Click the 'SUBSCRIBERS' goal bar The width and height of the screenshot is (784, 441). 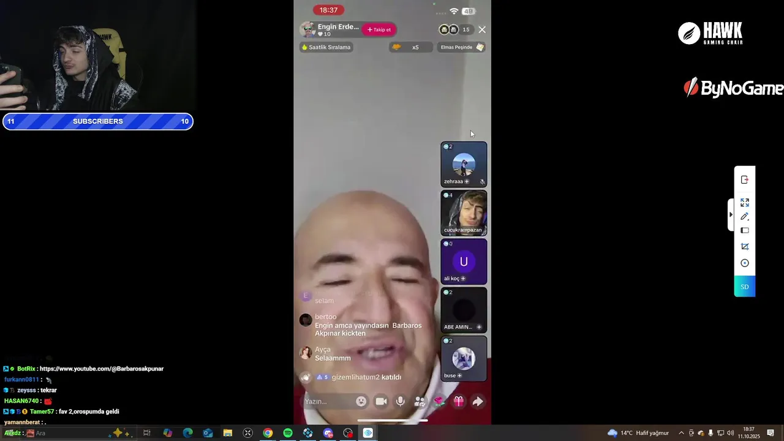point(98,121)
